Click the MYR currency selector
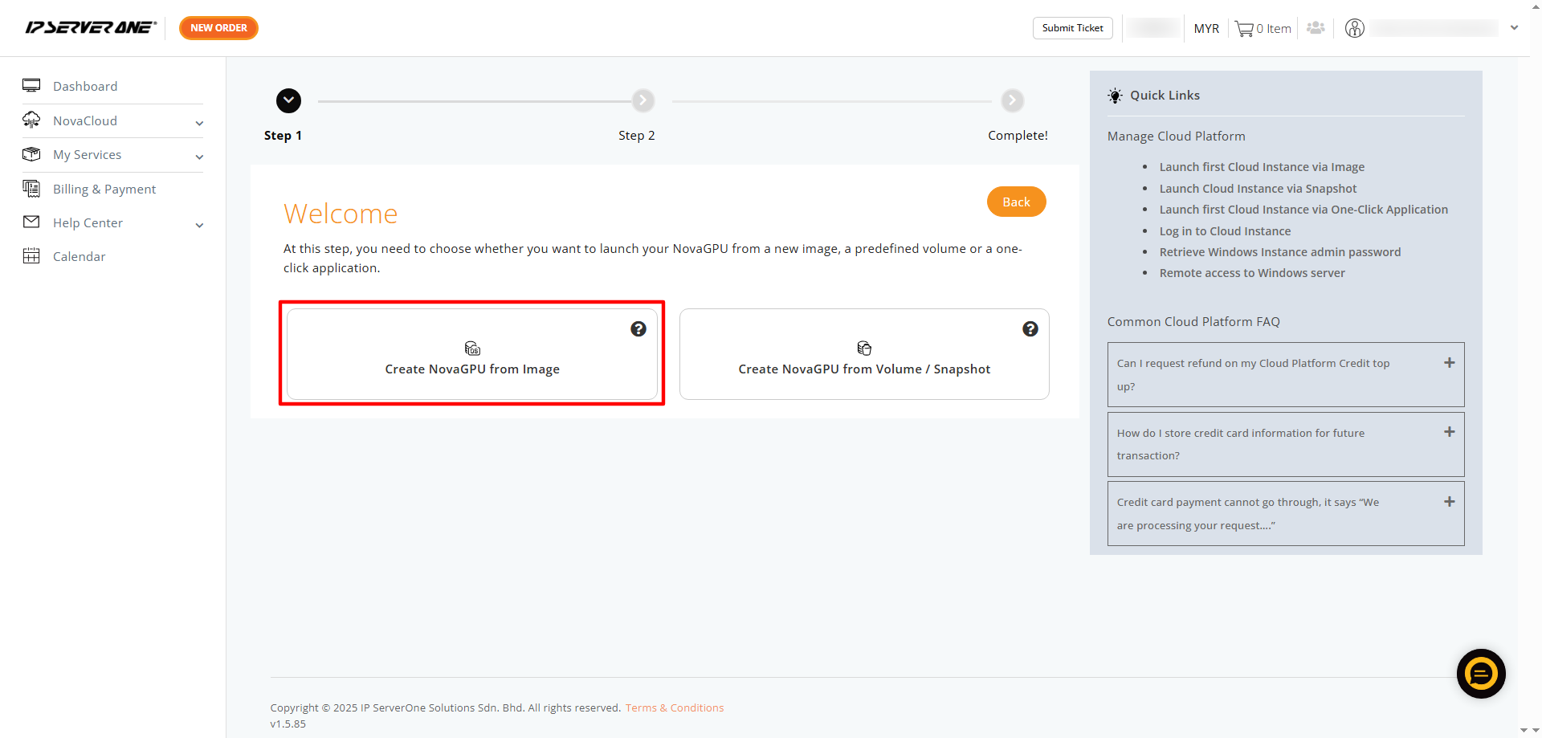This screenshot has height=738, width=1542. [1206, 29]
